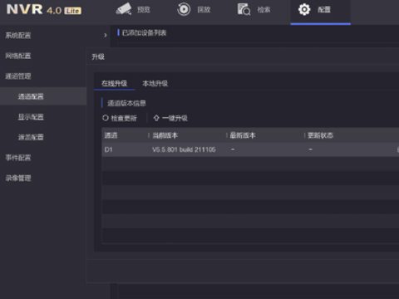This screenshot has width=399, height=299.
Task: Select the D1 channel row
Action: pyautogui.click(x=250, y=149)
